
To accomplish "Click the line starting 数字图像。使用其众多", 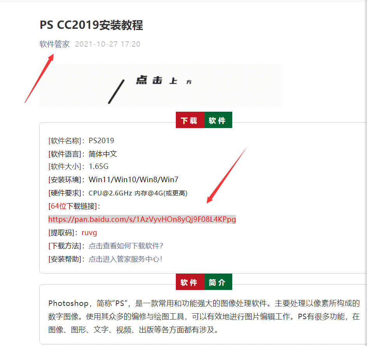I will [x=204, y=316].
